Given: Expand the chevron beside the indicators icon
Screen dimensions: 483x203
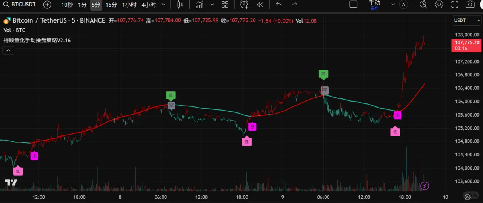Looking at the screenshot, I should pos(212,5).
